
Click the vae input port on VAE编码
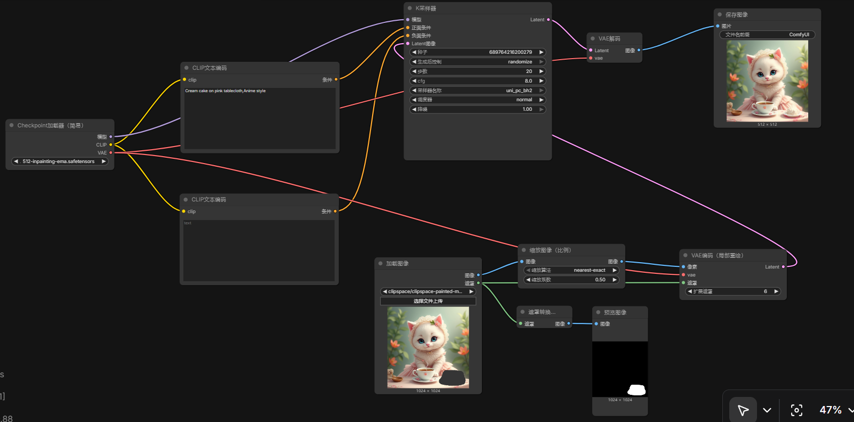click(x=683, y=275)
